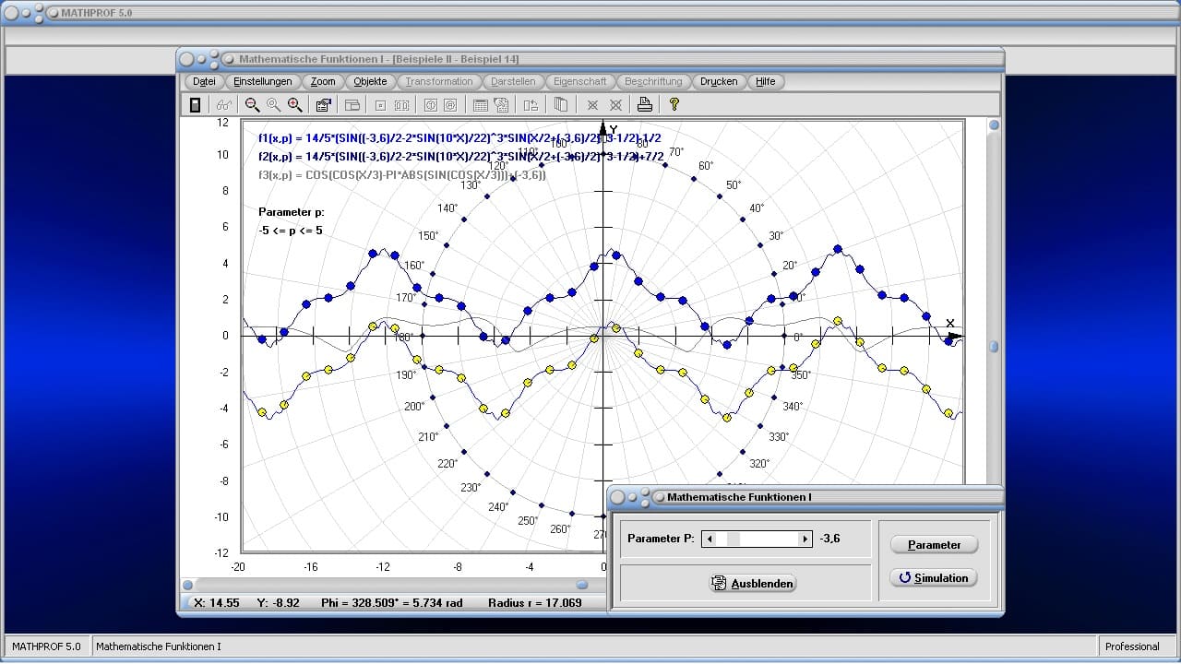Click the zoom reset magnifier icon
The image size is (1181, 664).
[x=273, y=105]
